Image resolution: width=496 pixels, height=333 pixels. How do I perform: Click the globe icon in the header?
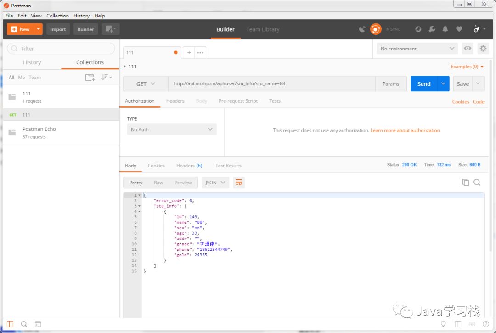(x=418, y=29)
